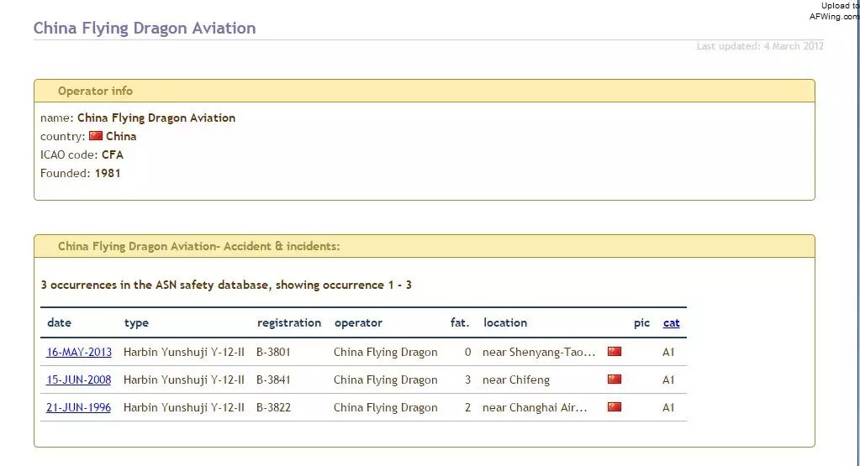The image size is (860, 466).
Task: Click operator name in the 21-JUN-1996 row
Action: (386, 408)
